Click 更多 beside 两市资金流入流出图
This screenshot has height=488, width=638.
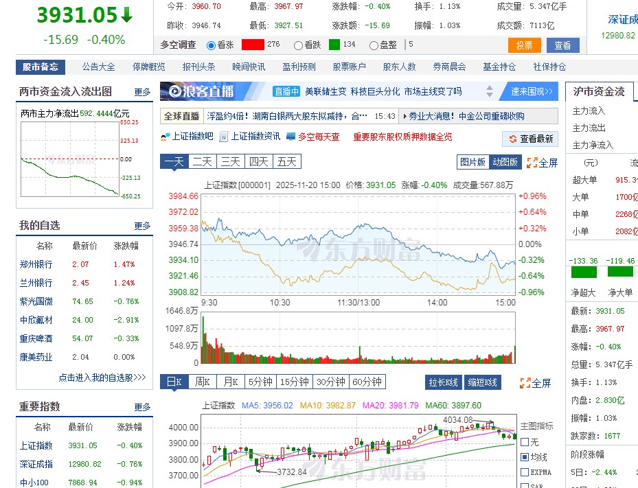pos(141,91)
